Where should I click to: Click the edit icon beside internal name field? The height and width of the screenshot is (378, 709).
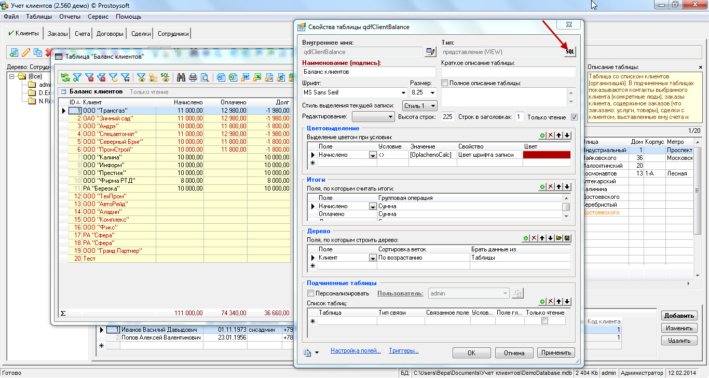tap(430, 51)
